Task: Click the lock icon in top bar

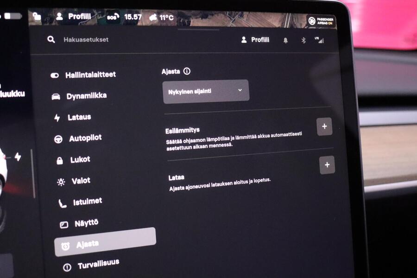Action: 37,16
